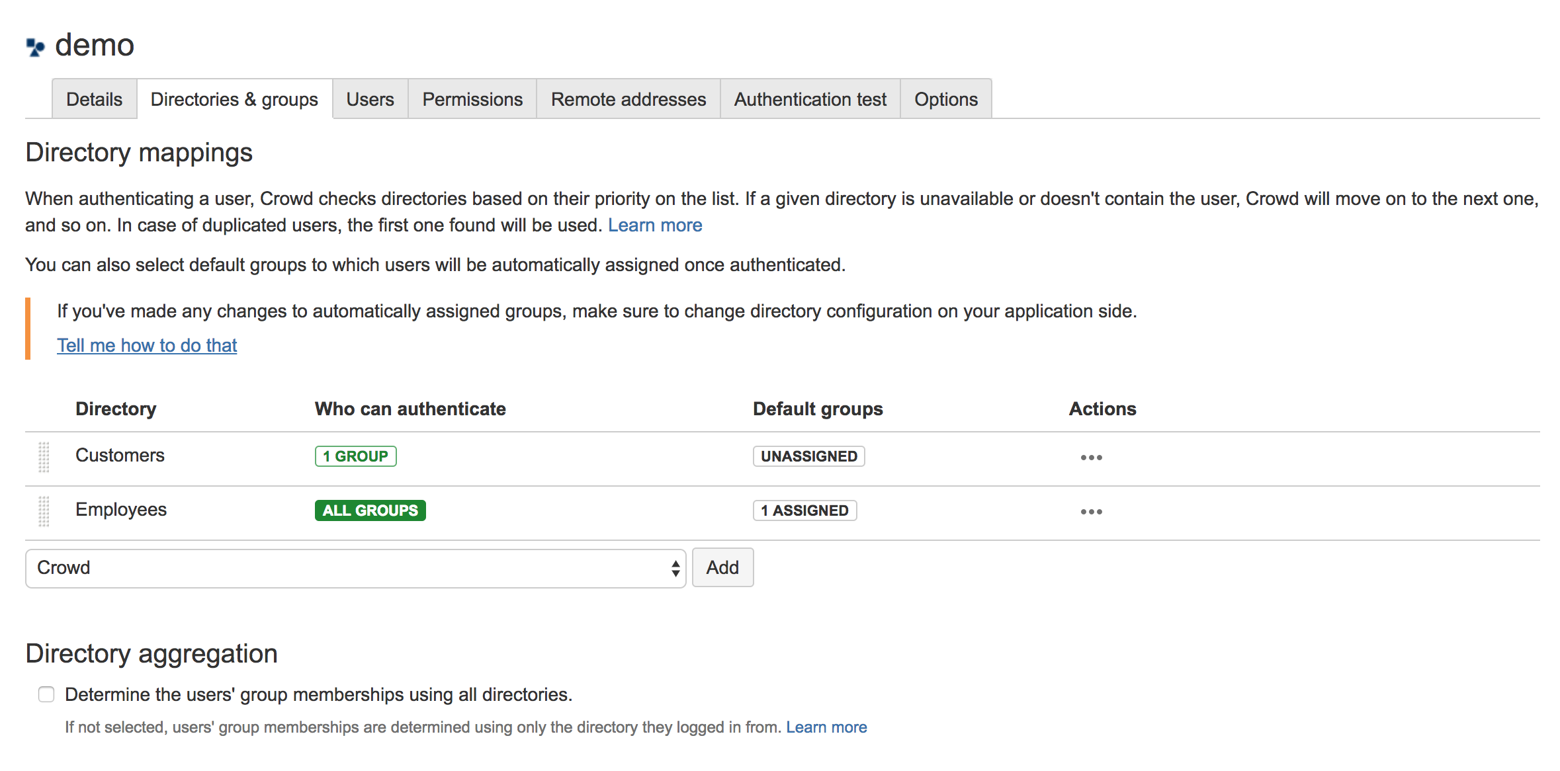Click the 1 GROUP badge for Customers
Viewport: 1560px width, 771px height.
(x=356, y=456)
